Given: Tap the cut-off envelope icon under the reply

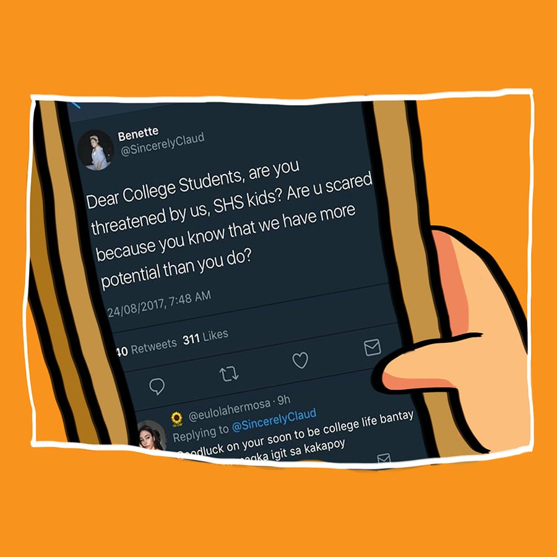Looking at the screenshot, I should click(384, 458).
